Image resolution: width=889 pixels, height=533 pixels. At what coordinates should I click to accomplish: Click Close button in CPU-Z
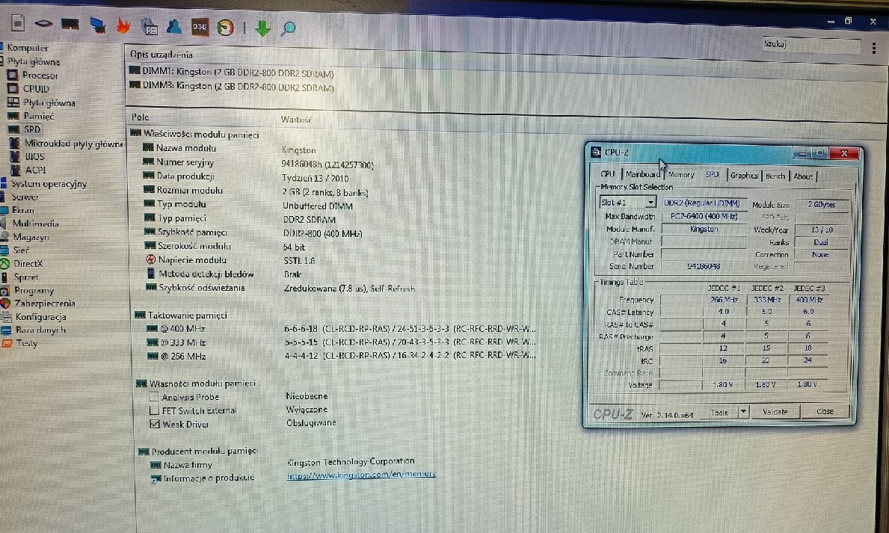point(825,412)
